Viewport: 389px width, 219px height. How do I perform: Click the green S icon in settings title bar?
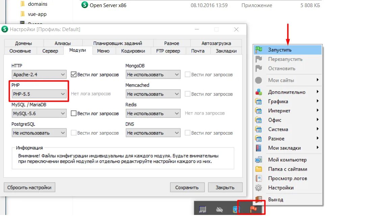(5, 29)
